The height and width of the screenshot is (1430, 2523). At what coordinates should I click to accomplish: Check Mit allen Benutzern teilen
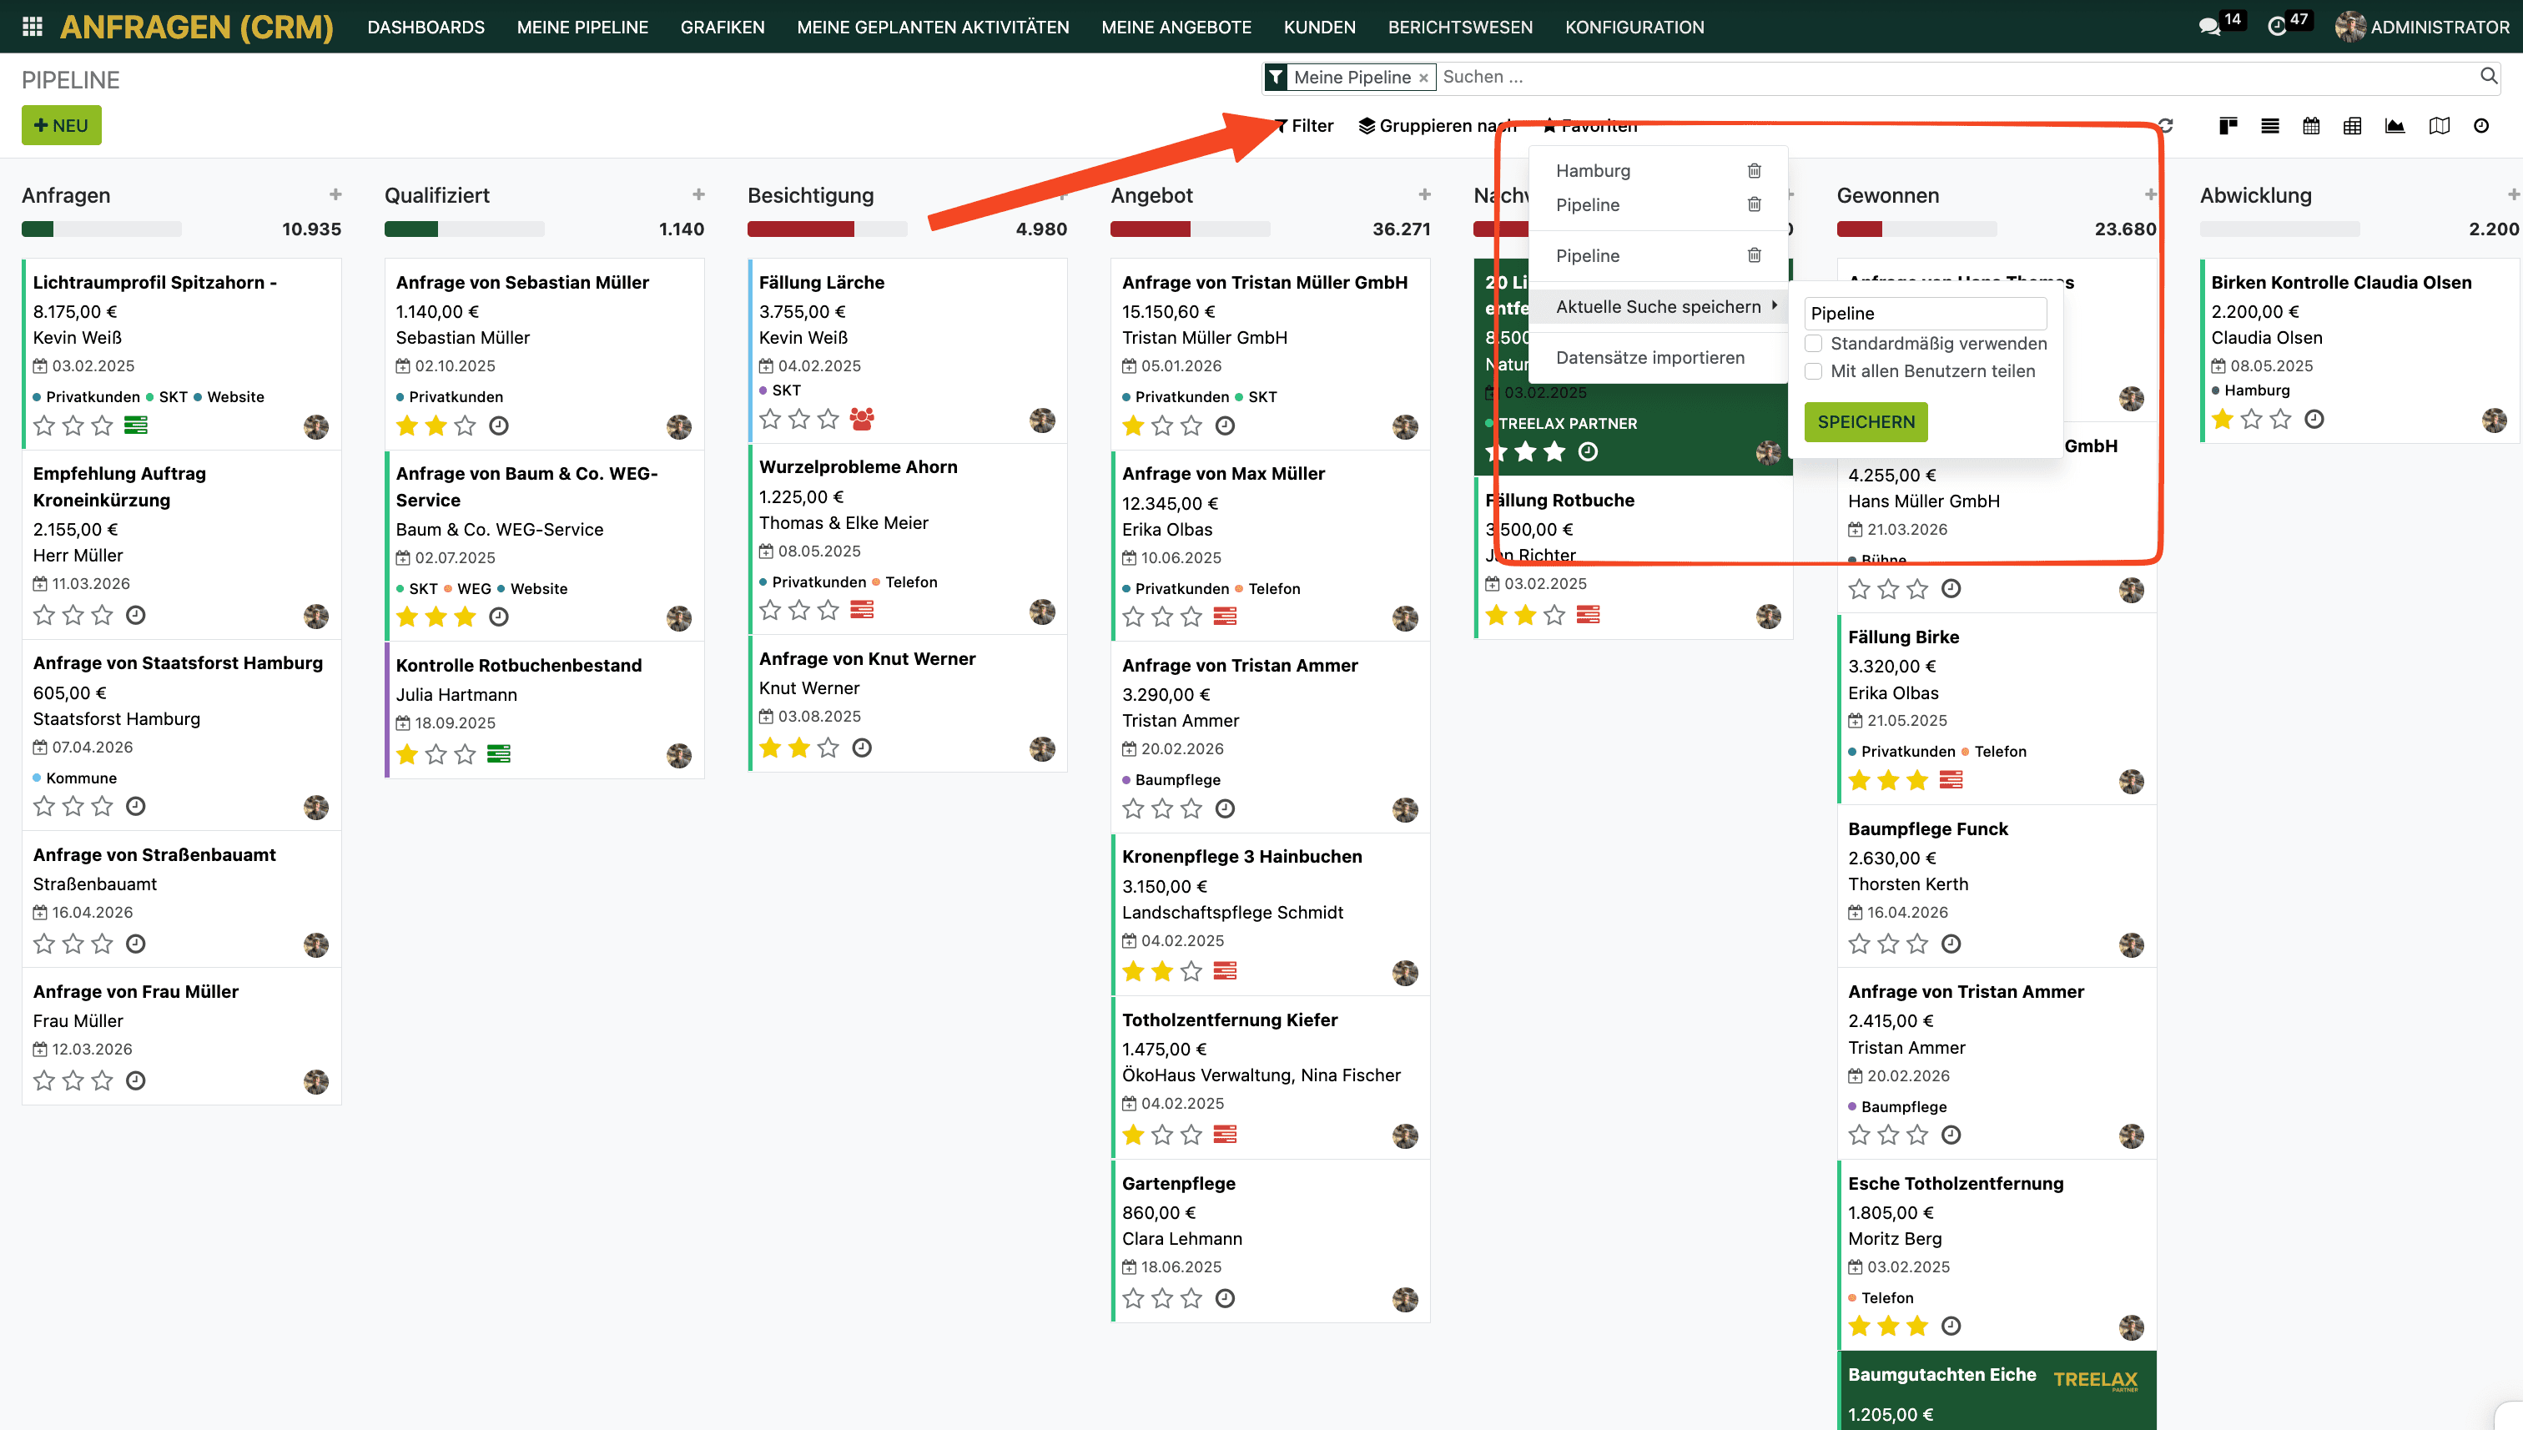(x=1814, y=371)
